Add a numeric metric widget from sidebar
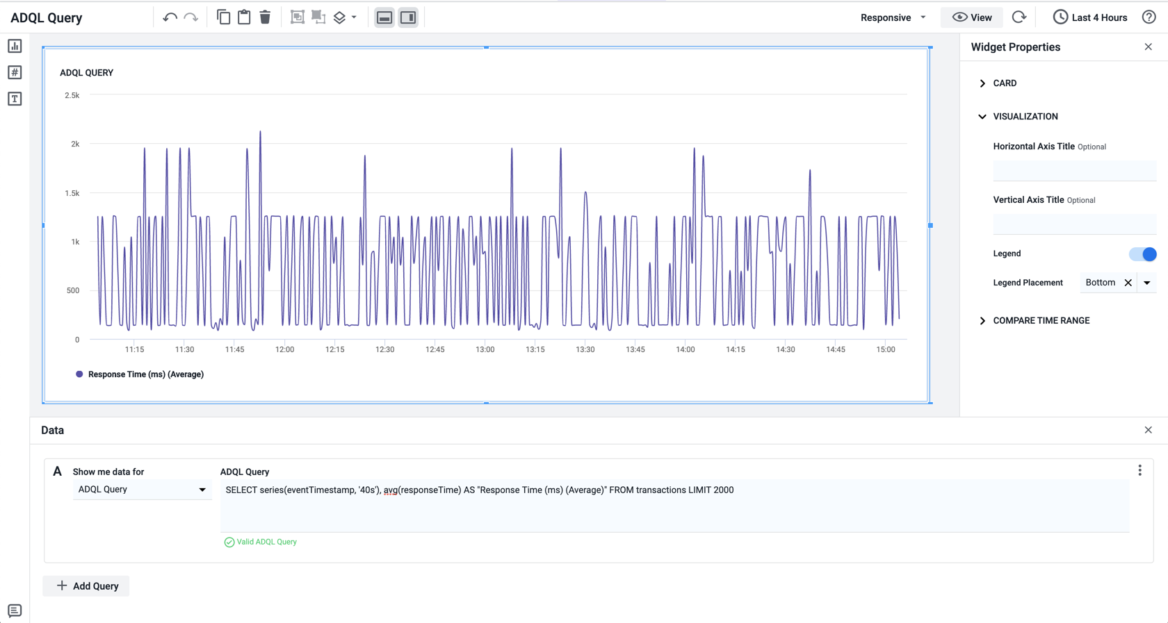The height and width of the screenshot is (623, 1168). tap(15, 72)
